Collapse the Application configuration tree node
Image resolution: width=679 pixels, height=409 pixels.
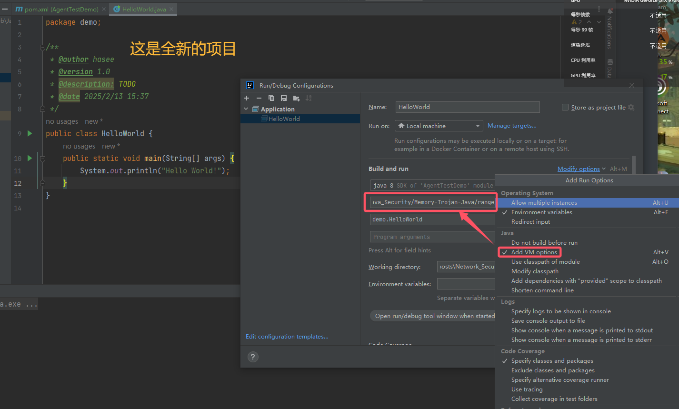click(x=246, y=109)
